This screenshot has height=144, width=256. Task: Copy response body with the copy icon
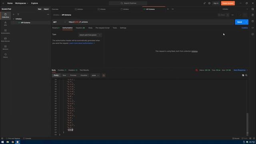[243, 75]
